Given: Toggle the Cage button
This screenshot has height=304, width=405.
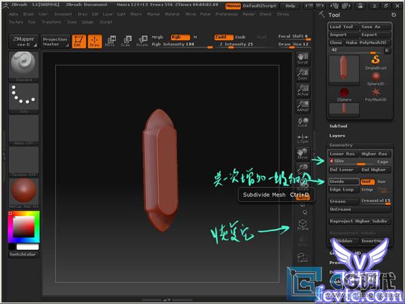Looking at the screenshot, I should [383, 162].
